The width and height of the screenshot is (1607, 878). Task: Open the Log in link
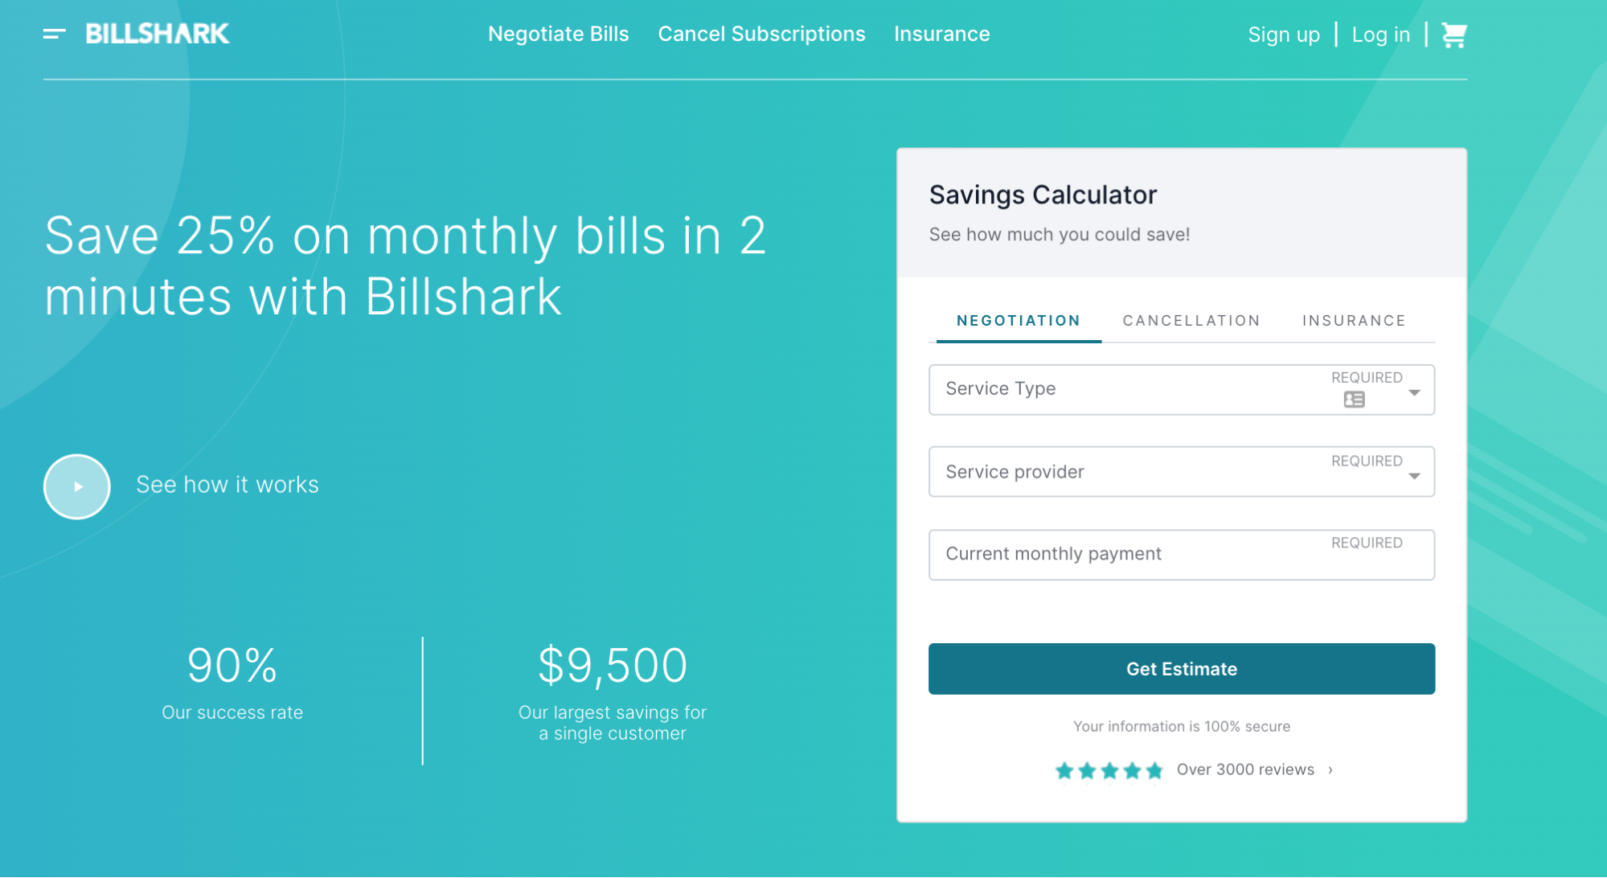(1380, 35)
